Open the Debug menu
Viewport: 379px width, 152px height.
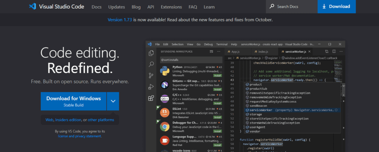tap(208, 44)
